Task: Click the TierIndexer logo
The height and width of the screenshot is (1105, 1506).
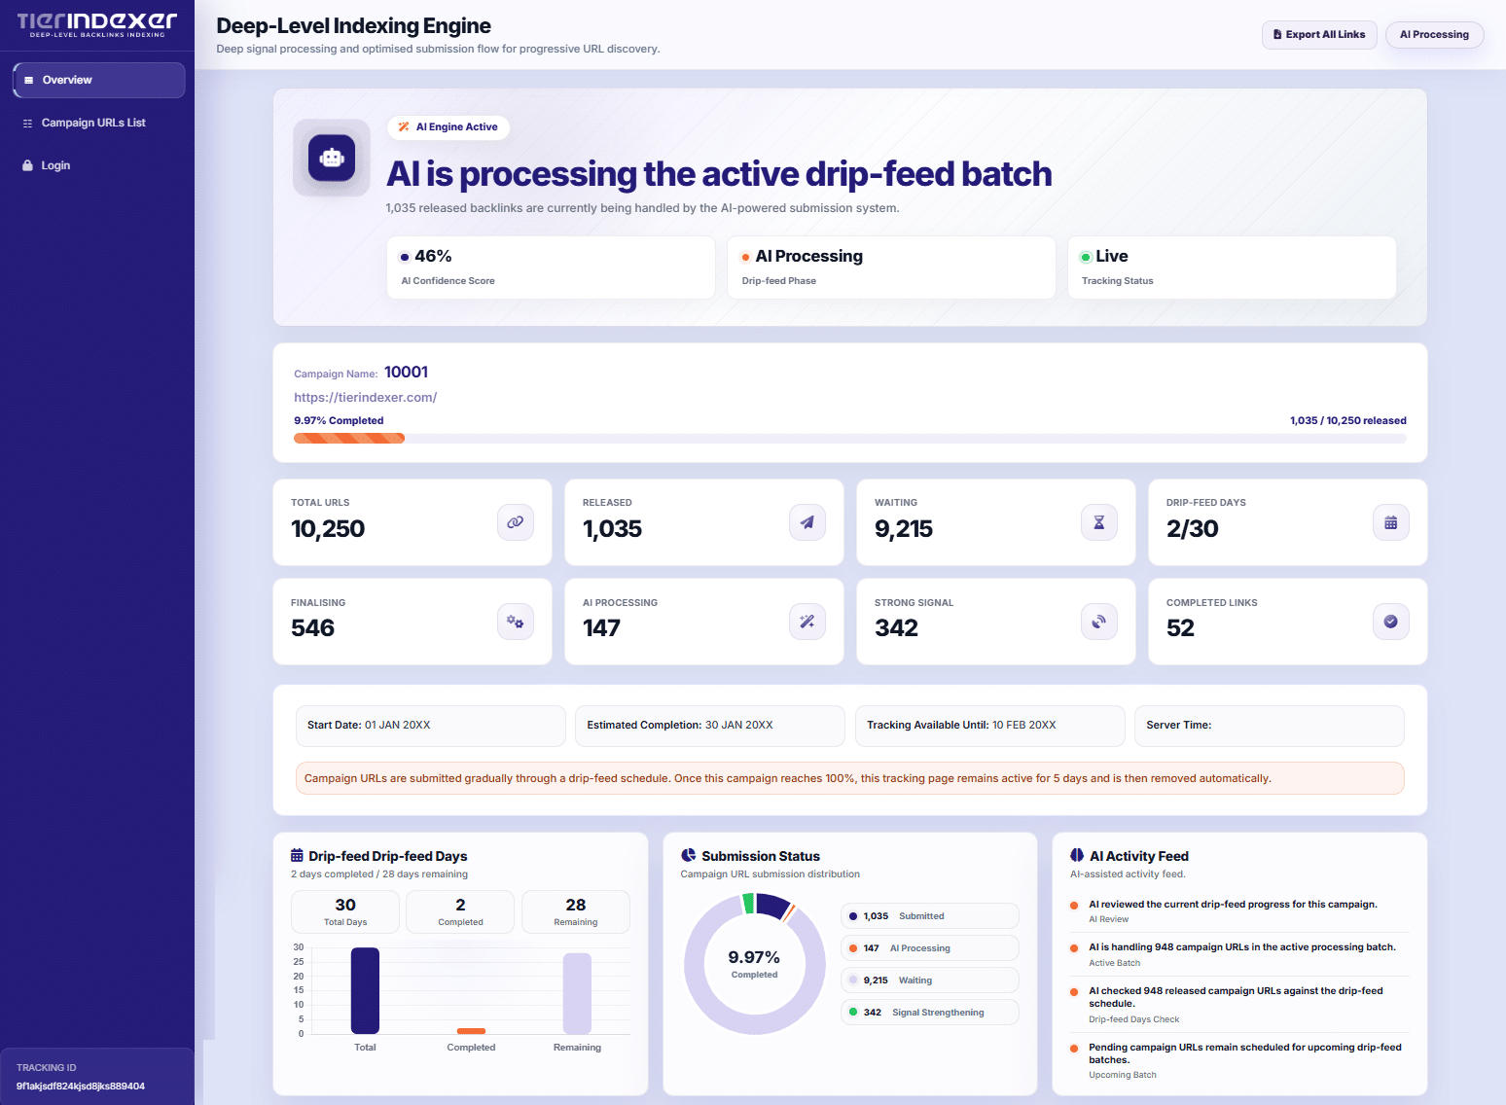Action: 97,24
